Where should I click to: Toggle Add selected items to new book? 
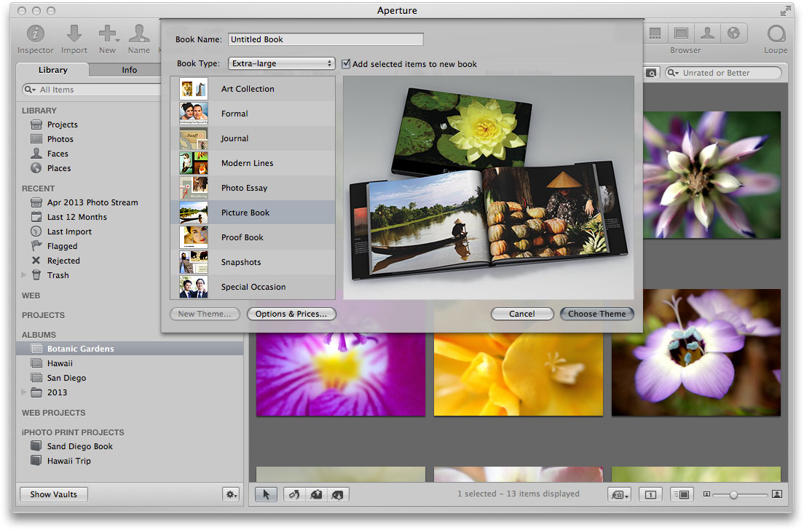pyautogui.click(x=346, y=63)
